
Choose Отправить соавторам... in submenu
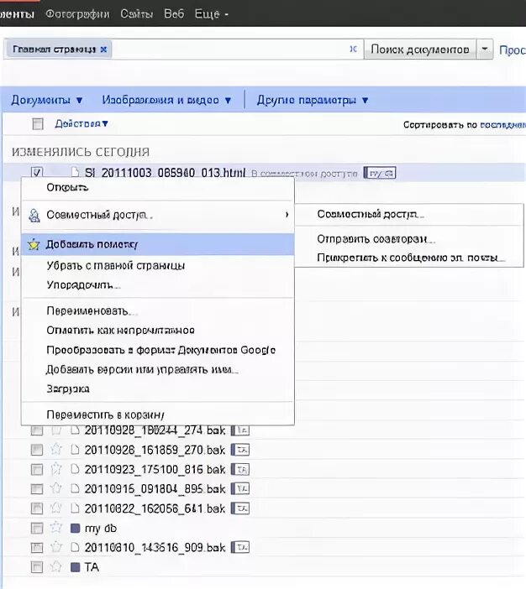[409, 239]
